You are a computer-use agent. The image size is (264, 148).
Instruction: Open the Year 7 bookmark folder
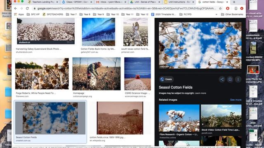(x=71, y=14)
